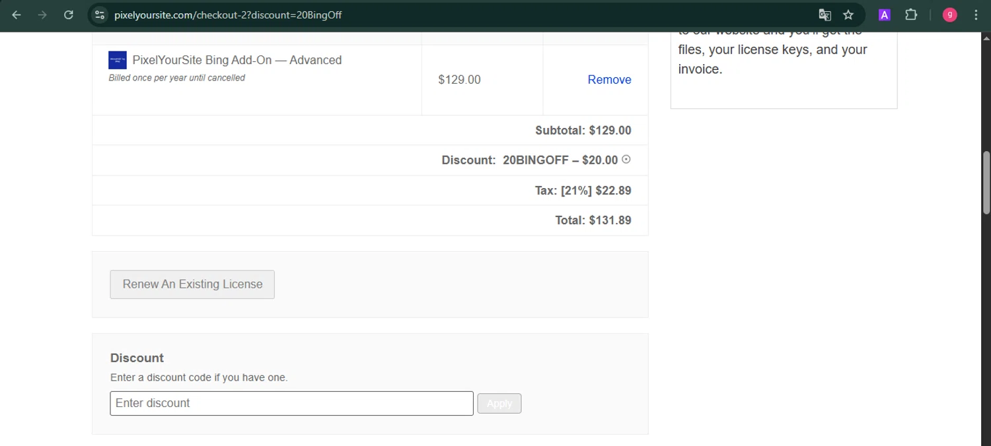Image resolution: width=991 pixels, height=446 pixels.
Task: Select the Subtotal: $129.00 line
Action: click(x=583, y=130)
